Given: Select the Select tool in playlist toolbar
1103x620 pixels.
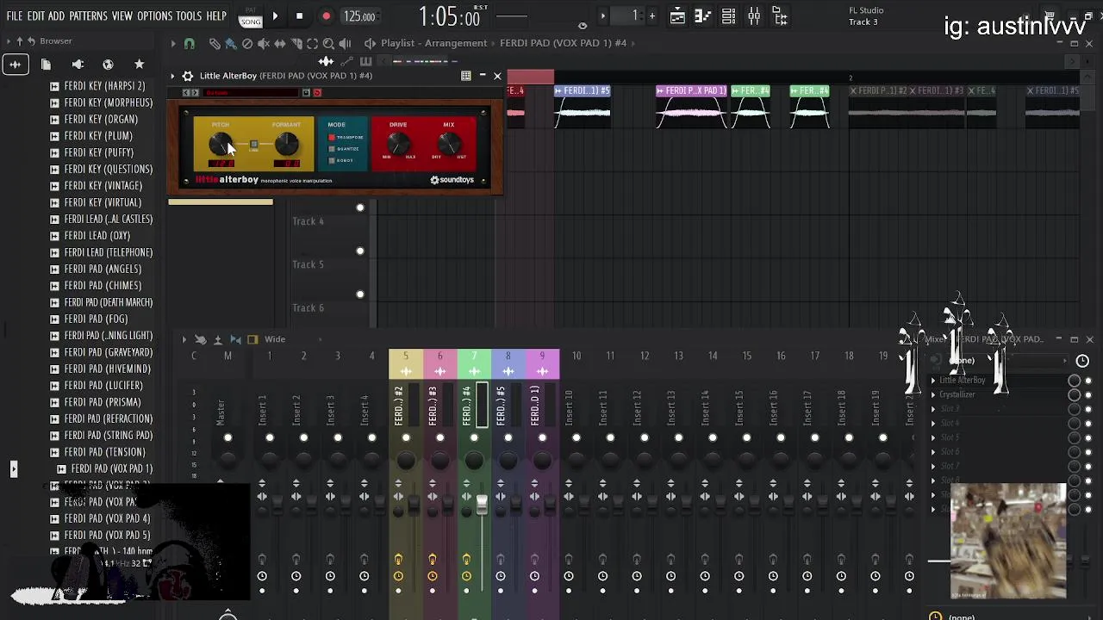Looking at the screenshot, I should pyautogui.click(x=313, y=43).
